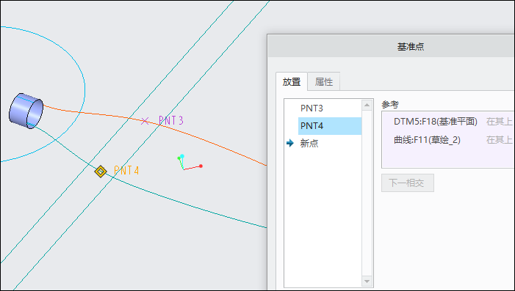The width and height of the screenshot is (515, 291).
Task: Select the PNT3 label in the viewport
Action: 171,120
